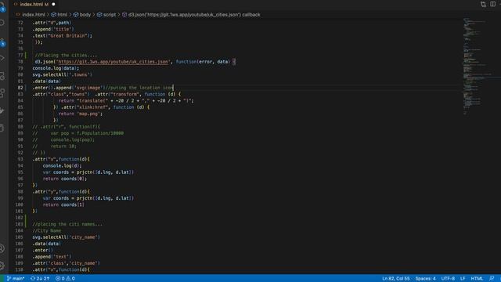This screenshot has height=282, width=501.
Task: Click line number 82 in the gutter
Action: pyautogui.click(x=20, y=88)
